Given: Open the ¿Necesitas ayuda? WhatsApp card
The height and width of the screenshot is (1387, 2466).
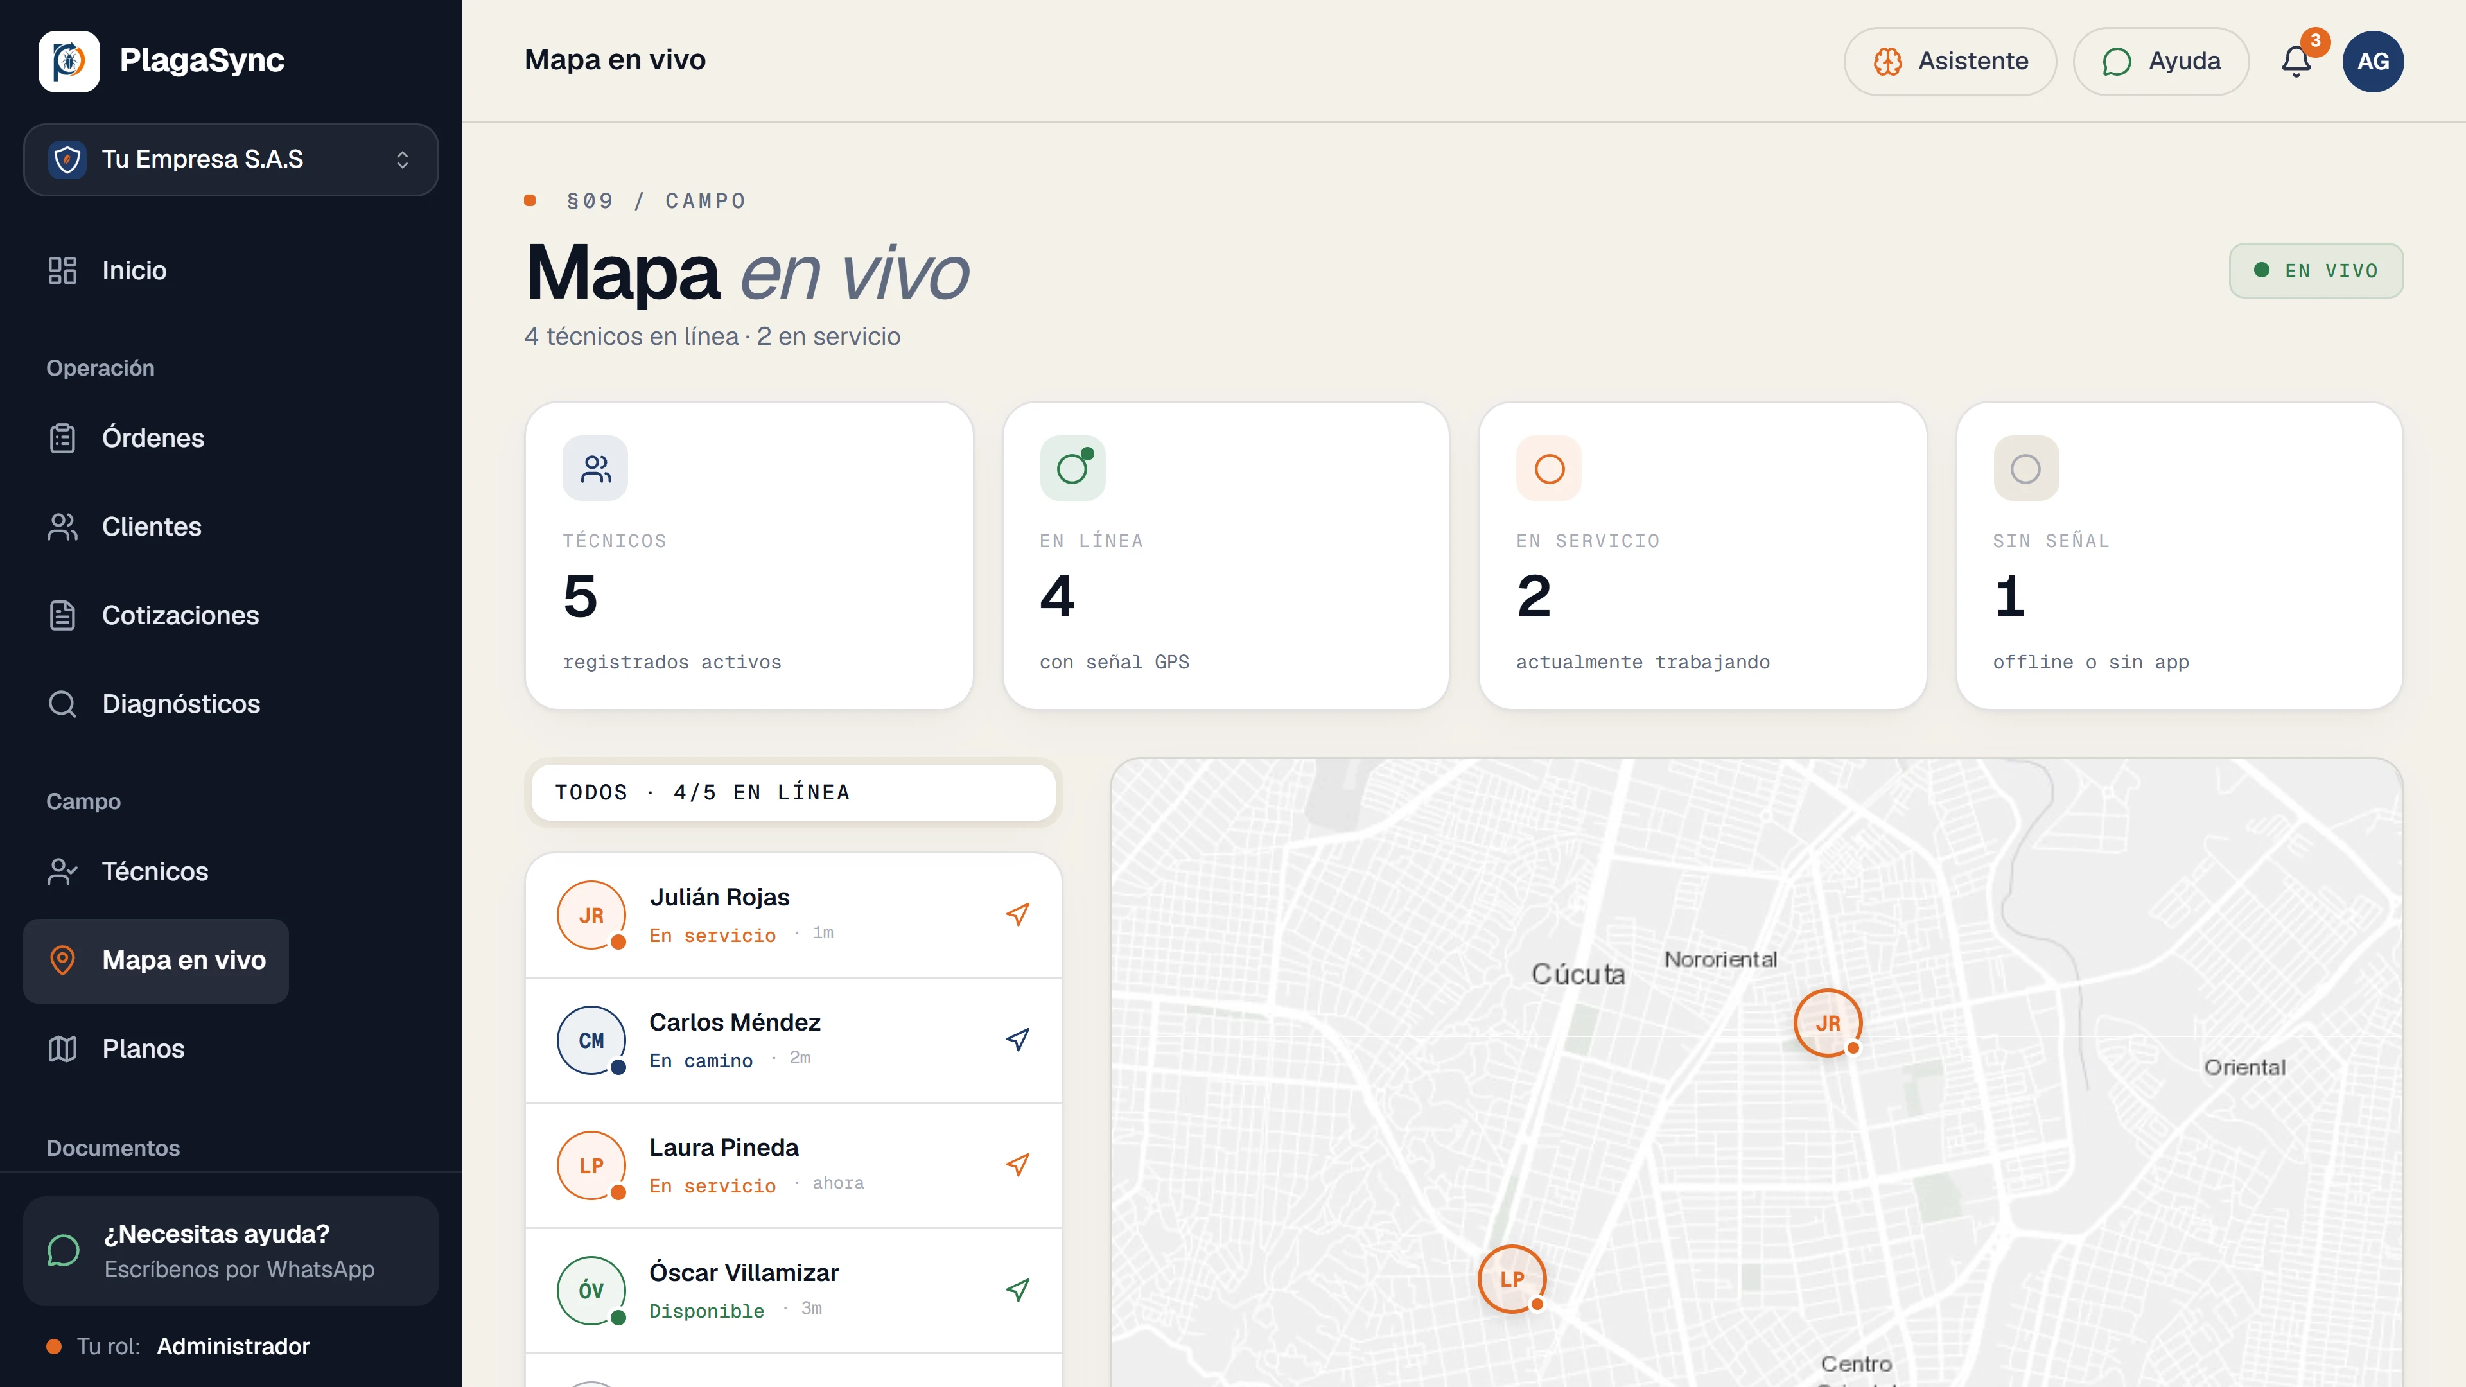Looking at the screenshot, I should [231, 1251].
